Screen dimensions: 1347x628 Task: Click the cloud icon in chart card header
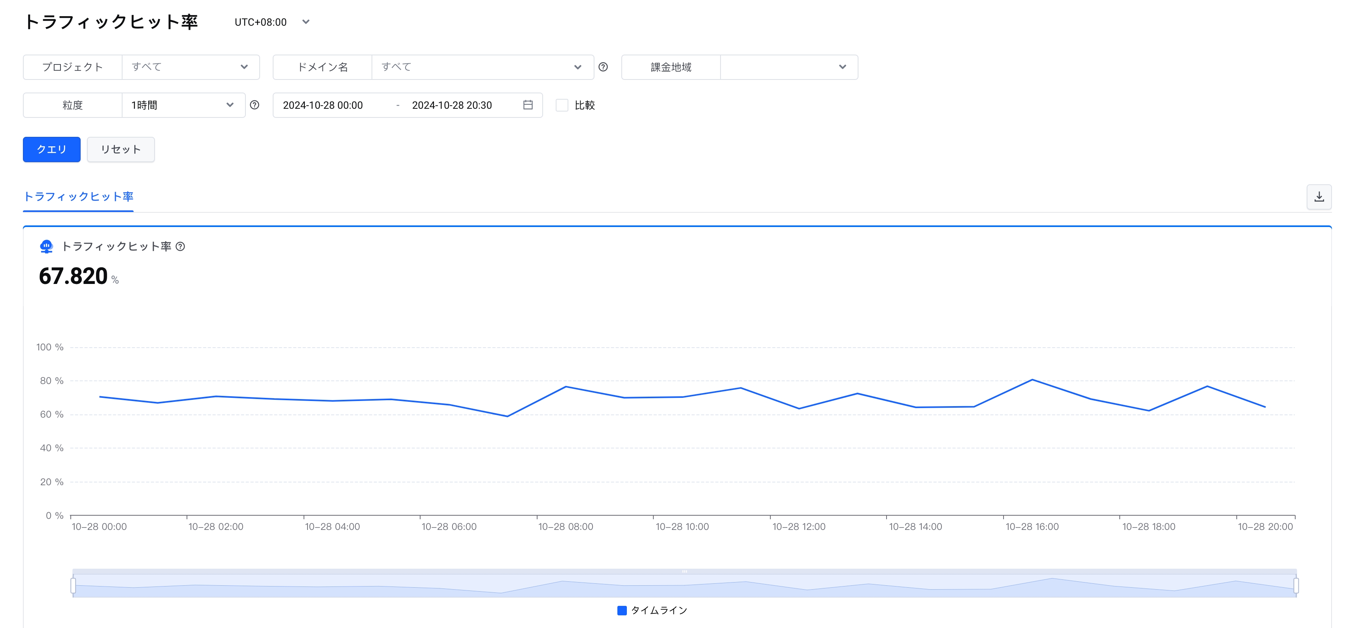click(47, 246)
